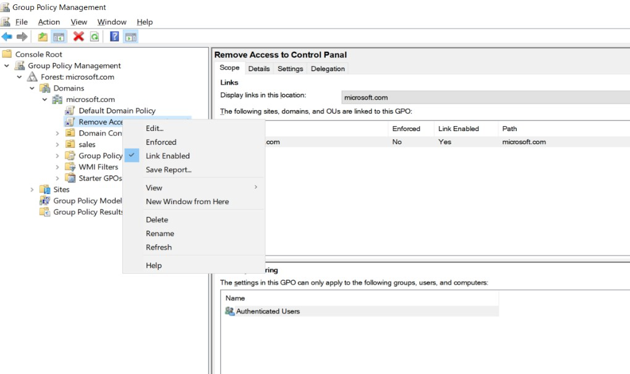Click the sales OU folder icon

coord(70,144)
